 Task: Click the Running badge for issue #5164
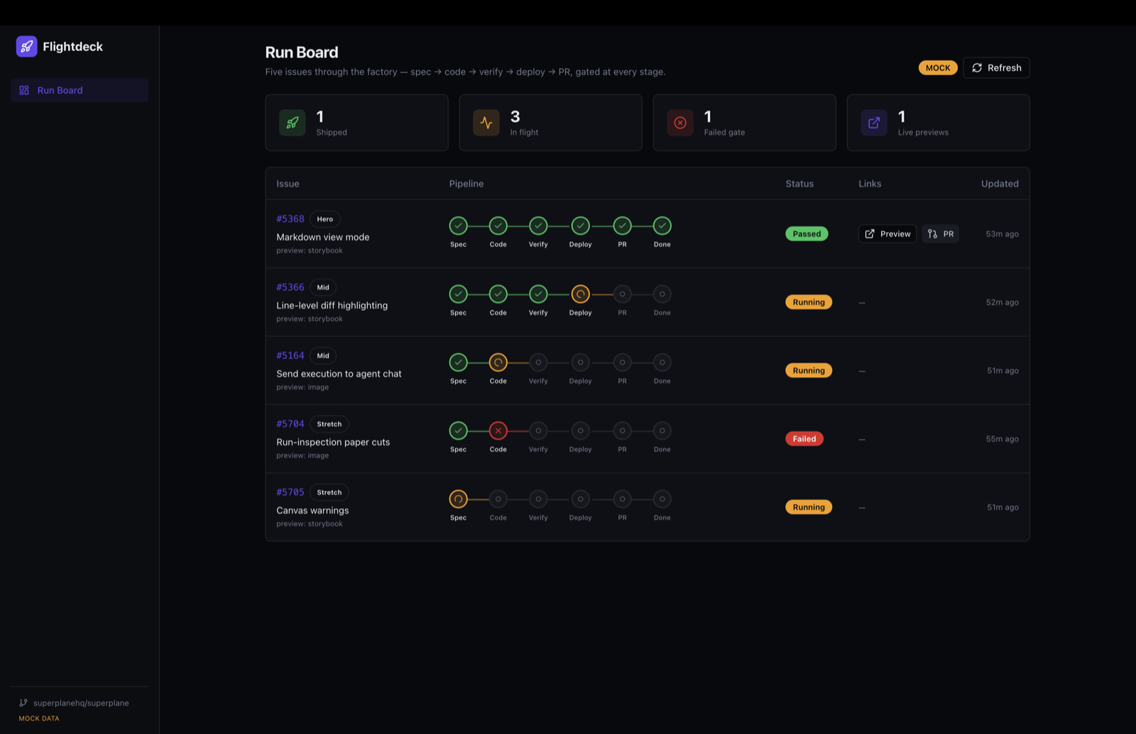[x=809, y=370]
